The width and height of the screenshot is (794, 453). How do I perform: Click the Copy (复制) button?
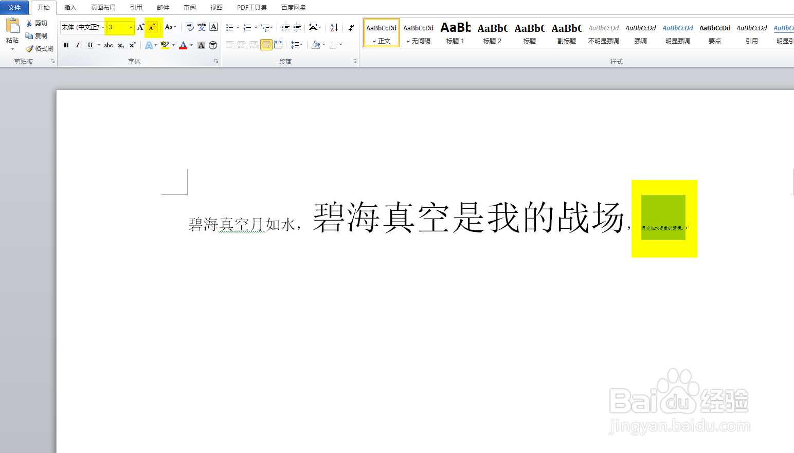click(x=37, y=36)
